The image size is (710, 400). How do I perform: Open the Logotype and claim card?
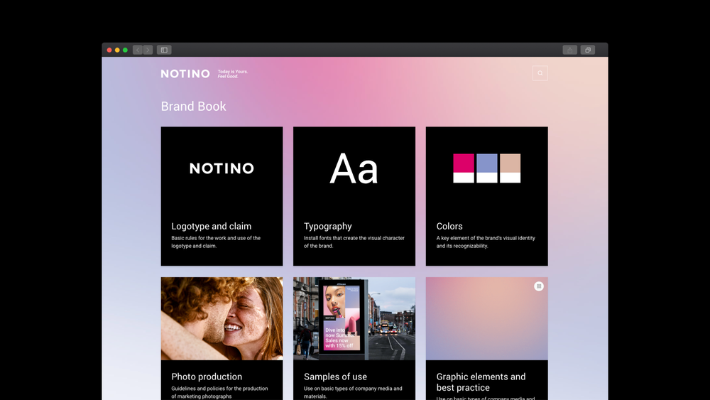[x=222, y=196]
